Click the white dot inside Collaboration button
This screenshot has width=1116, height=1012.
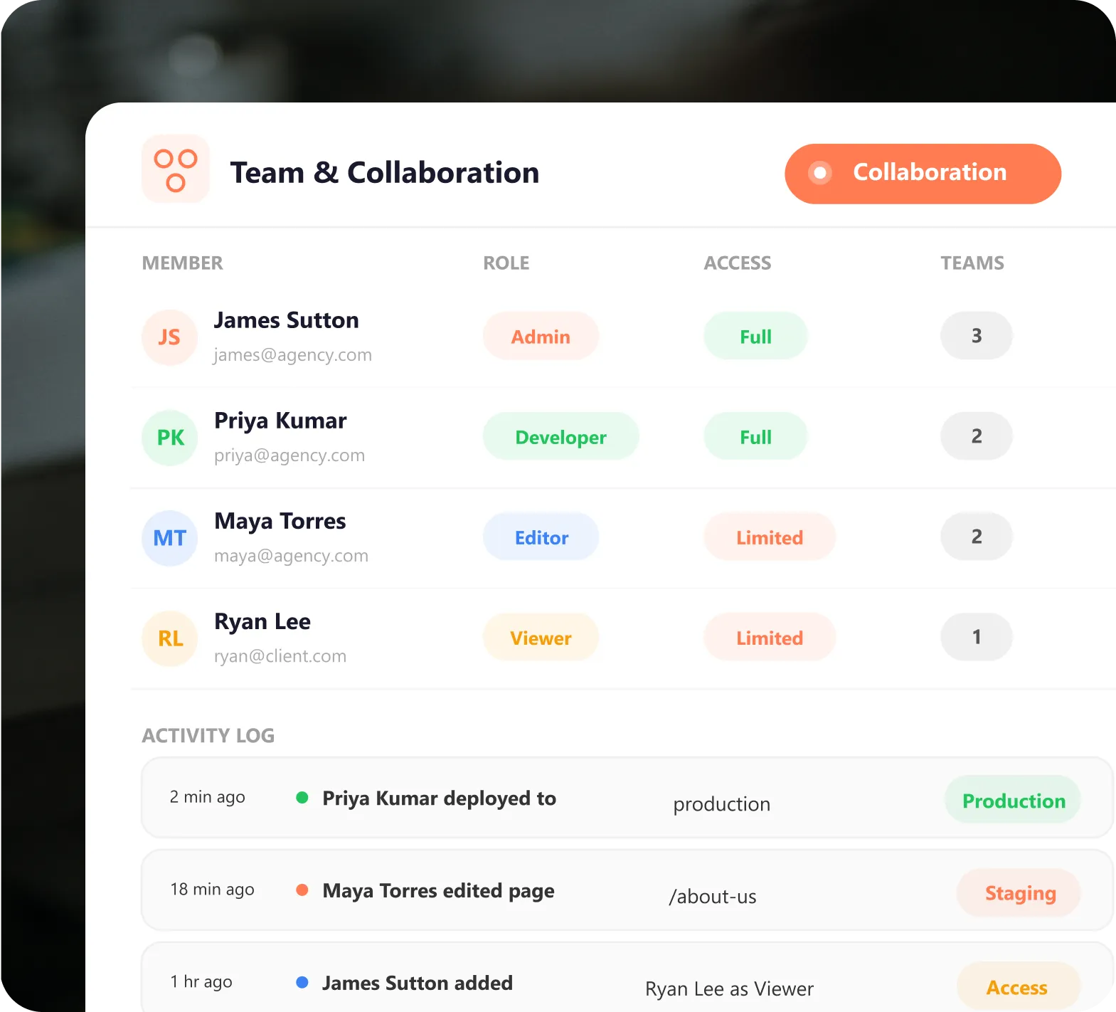pos(819,173)
